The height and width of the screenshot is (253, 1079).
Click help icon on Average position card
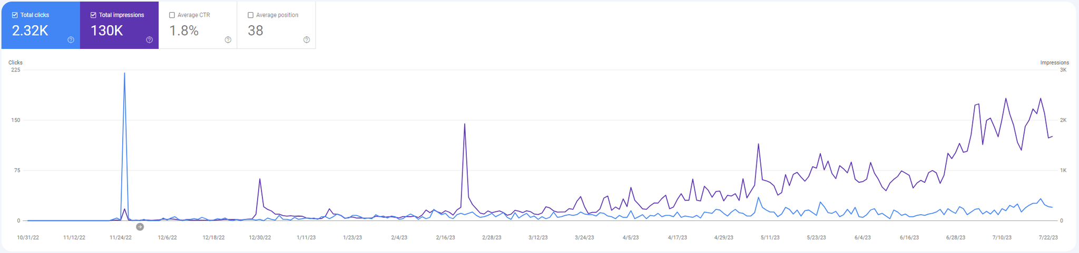click(x=307, y=40)
